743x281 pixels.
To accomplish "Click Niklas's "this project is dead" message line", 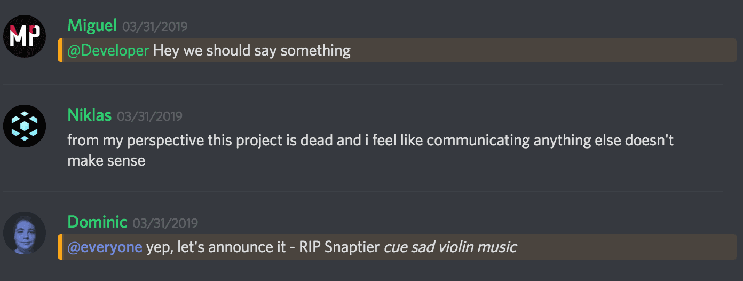I will pos(370,140).
